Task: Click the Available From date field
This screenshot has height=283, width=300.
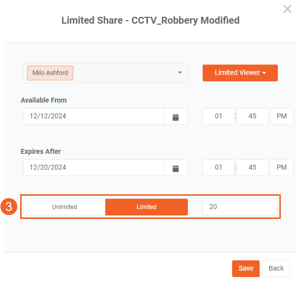Action: click(x=93, y=117)
